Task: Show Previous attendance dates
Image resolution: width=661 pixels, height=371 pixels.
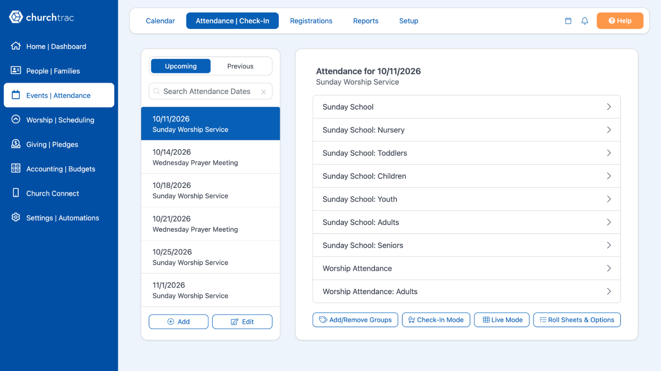Action: (240, 66)
